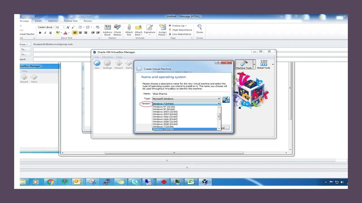Apply Underline formatting in Basic Text
This screenshot has height=203, width=362.
coord(50,33)
